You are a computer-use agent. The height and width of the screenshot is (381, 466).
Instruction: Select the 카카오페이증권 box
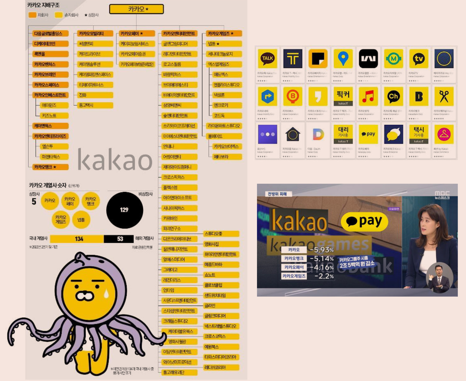coord(137,54)
